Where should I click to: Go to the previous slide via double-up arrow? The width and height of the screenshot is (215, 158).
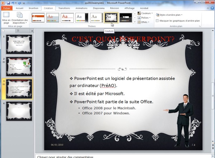point(213,145)
